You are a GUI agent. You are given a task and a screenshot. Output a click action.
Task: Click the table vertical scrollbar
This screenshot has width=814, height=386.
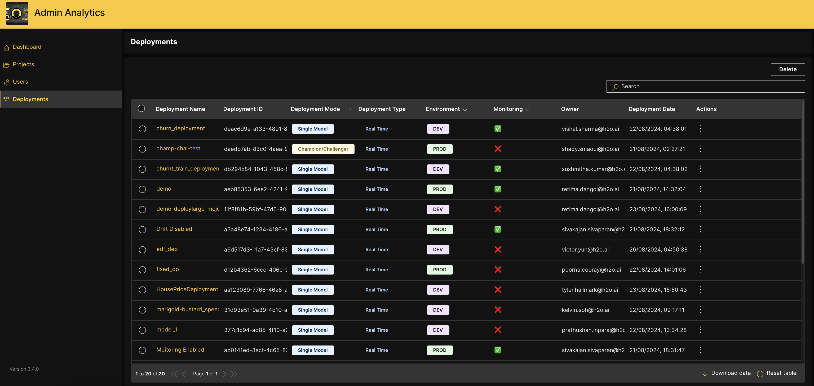pyautogui.click(x=802, y=182)
